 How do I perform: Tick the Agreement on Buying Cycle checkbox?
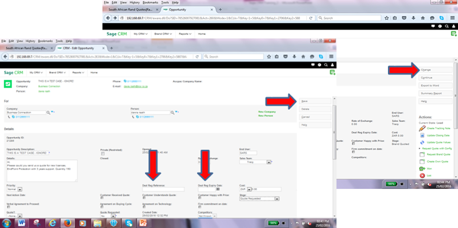(x=102, y=207)
